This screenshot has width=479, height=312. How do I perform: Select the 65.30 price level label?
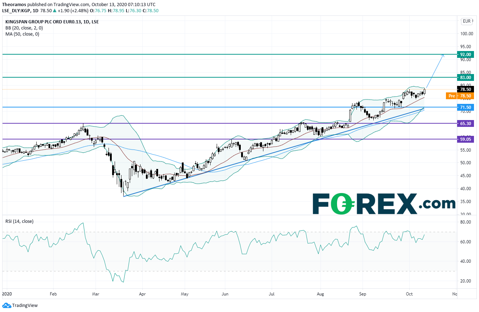(x=465, y=124)
